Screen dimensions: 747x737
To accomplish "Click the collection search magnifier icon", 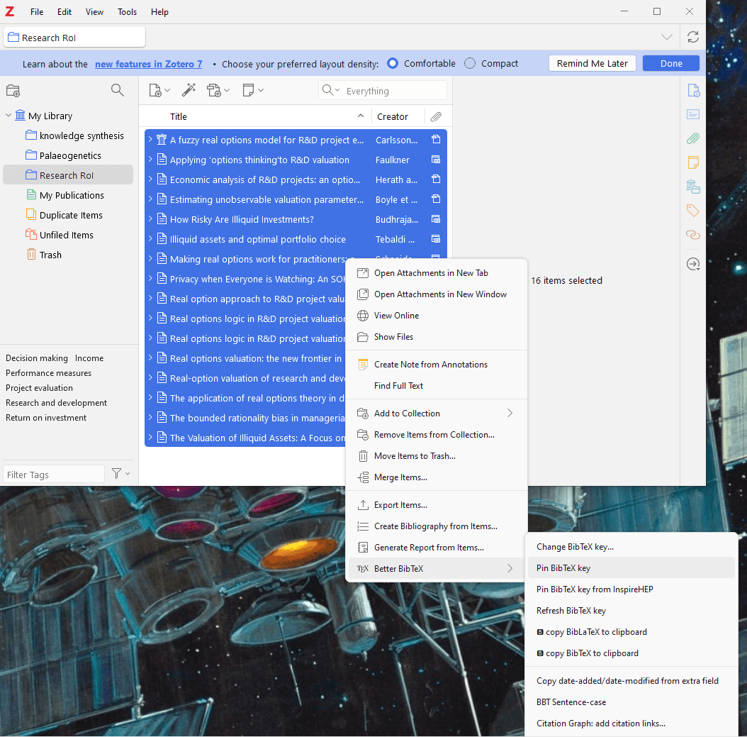I will point(117,90).
